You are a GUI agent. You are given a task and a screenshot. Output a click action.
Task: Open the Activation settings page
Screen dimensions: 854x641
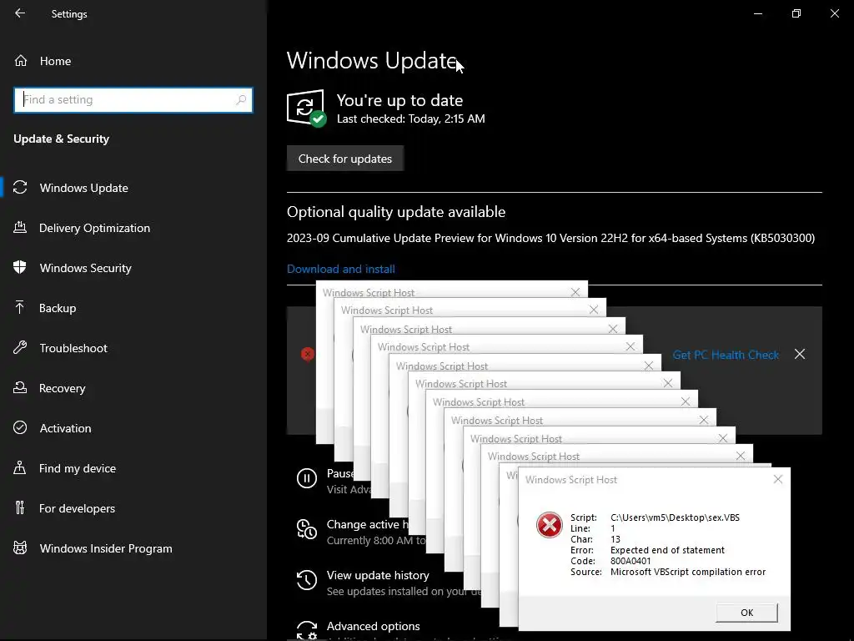click(x=65, y=428)
